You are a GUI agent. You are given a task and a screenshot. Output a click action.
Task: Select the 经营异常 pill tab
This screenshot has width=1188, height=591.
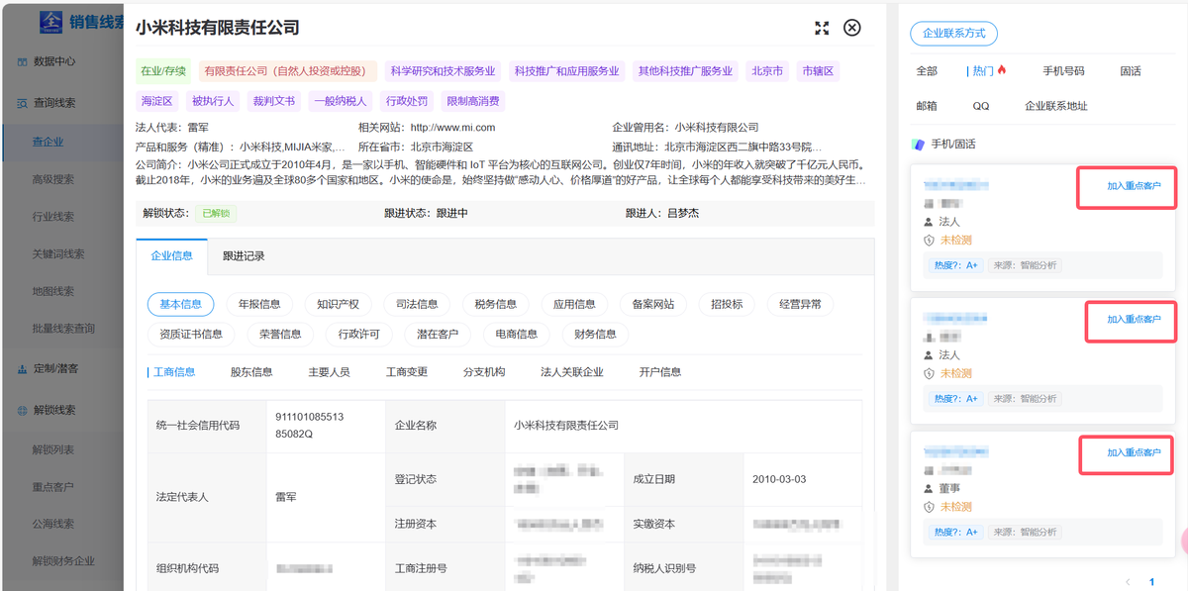point(800,305)
